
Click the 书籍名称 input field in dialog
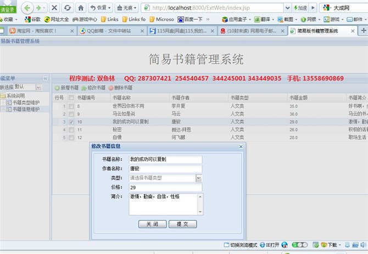tap(165, 159)
